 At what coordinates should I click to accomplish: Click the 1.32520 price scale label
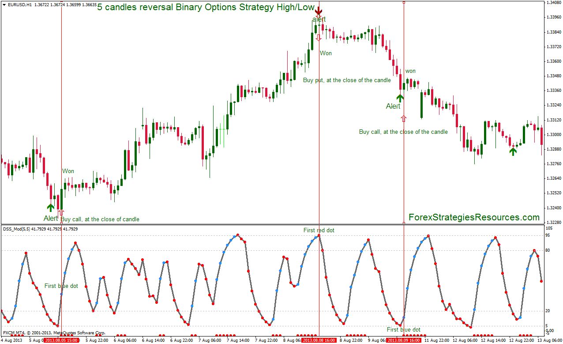(x=553, y=193)
